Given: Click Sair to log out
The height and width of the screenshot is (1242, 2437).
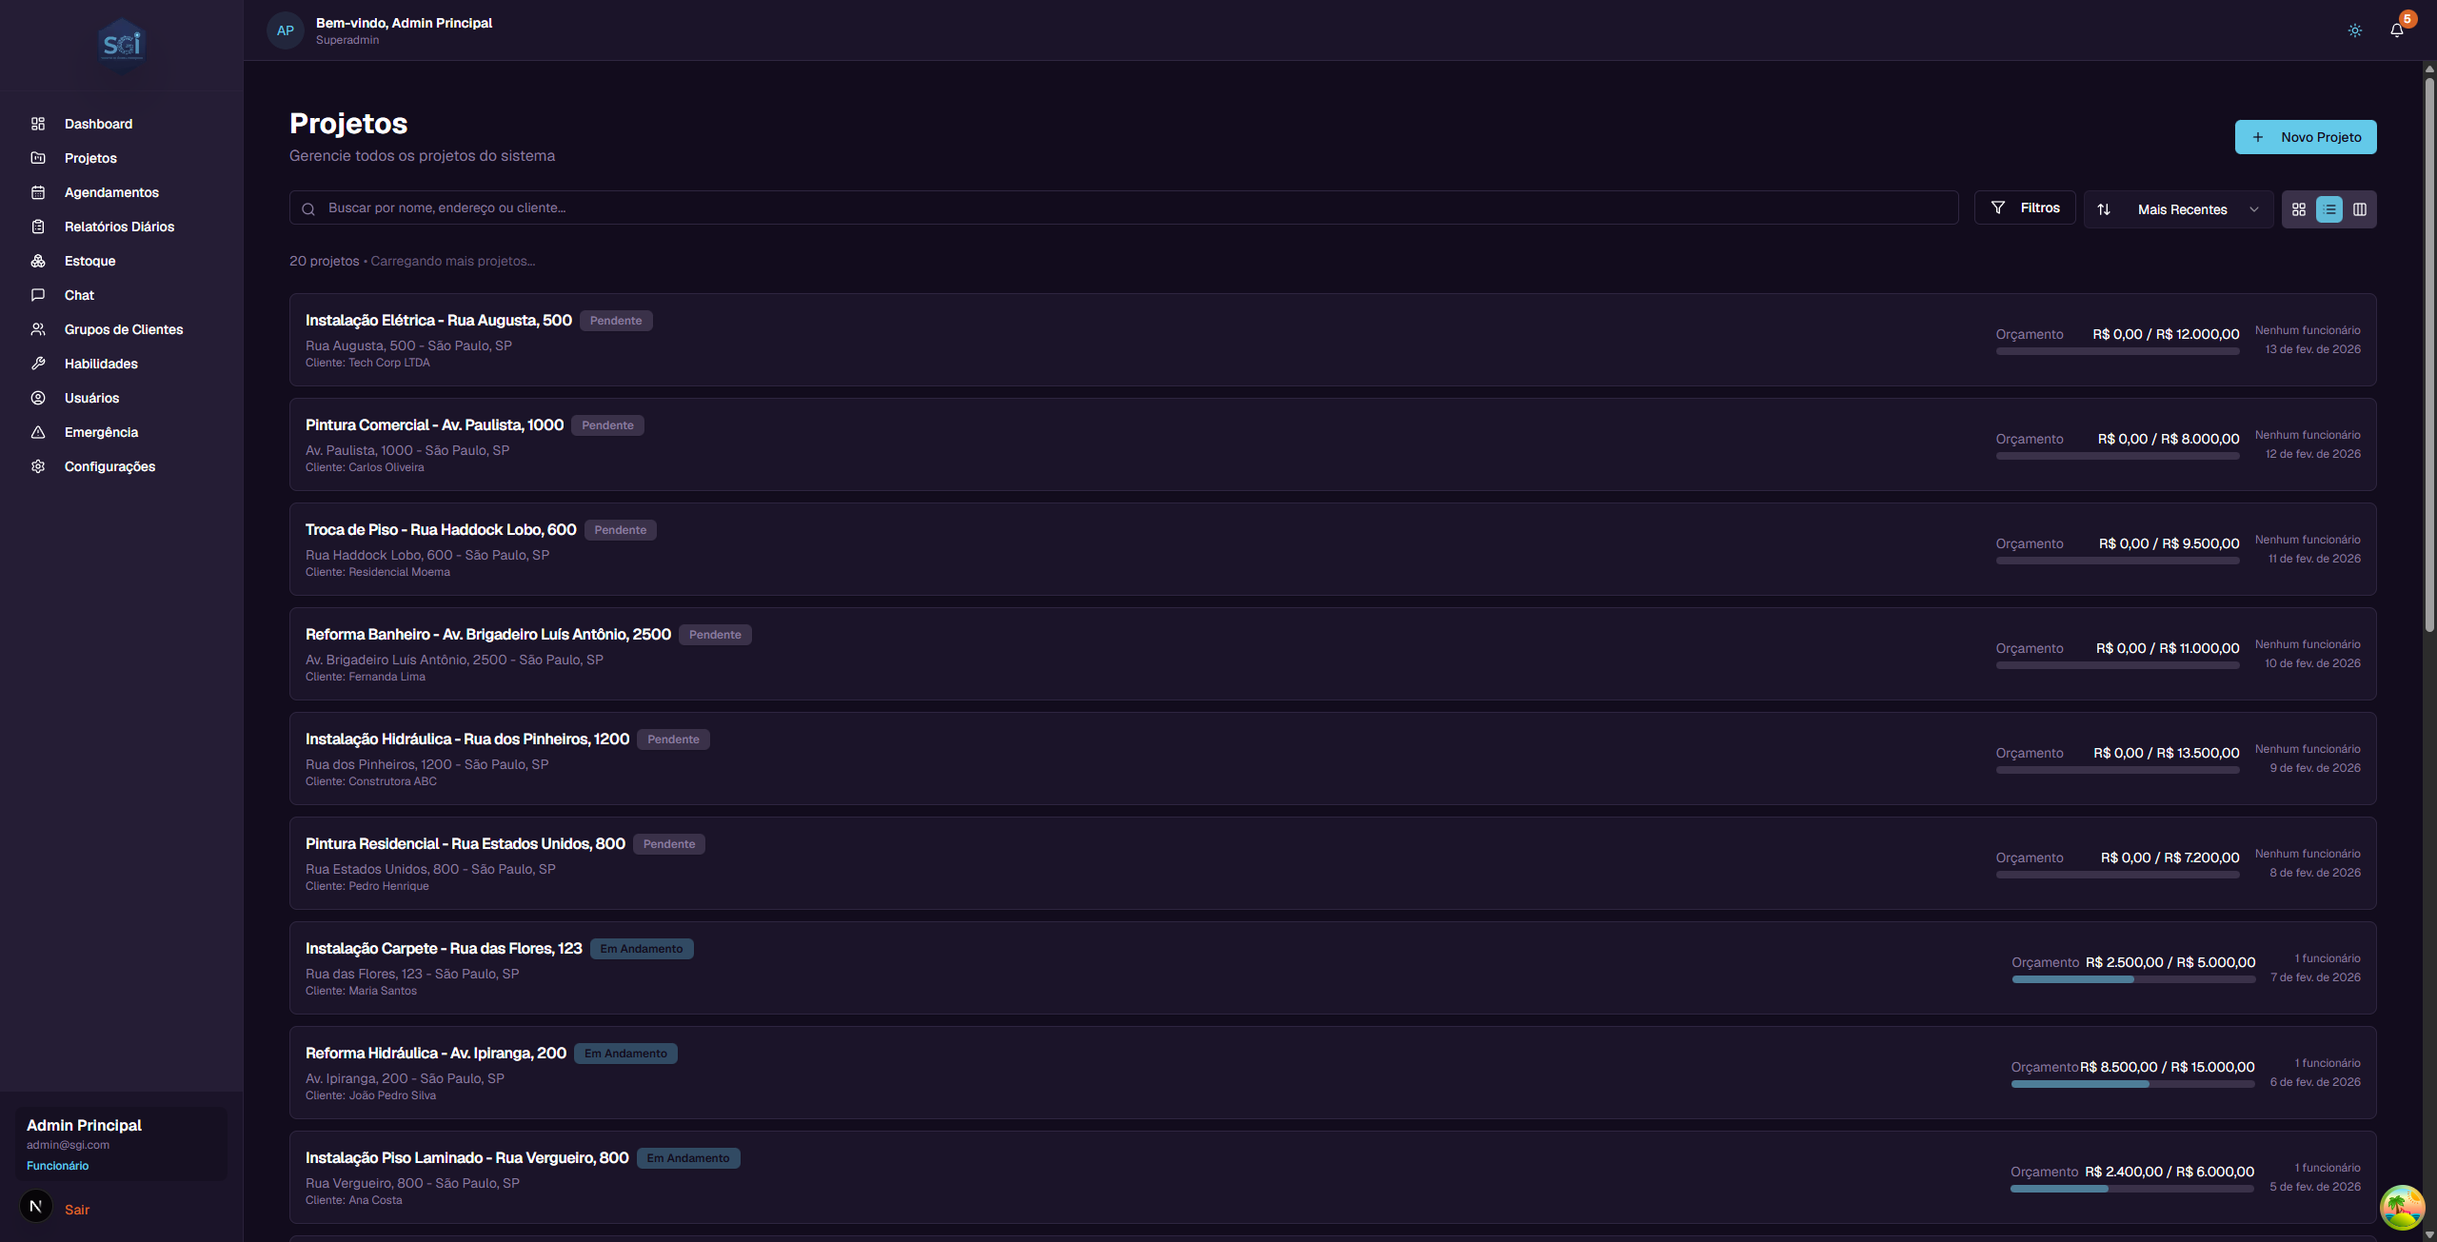Looking at the screenshot, I should pyautogui.click(x=76, y=1210).
